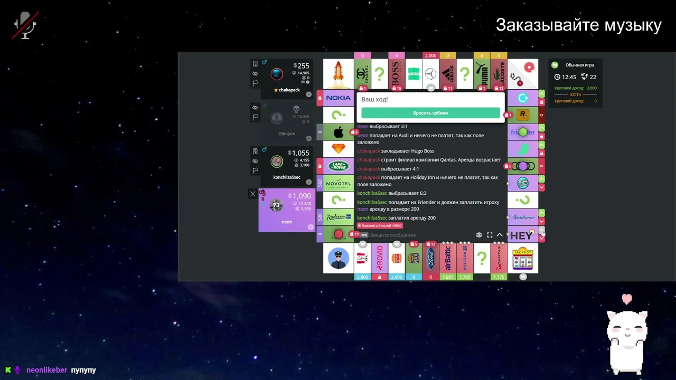Select the Mercedes property field
Image resolution: width=676 pixels, height=380 pixels.
coord(430,74)
